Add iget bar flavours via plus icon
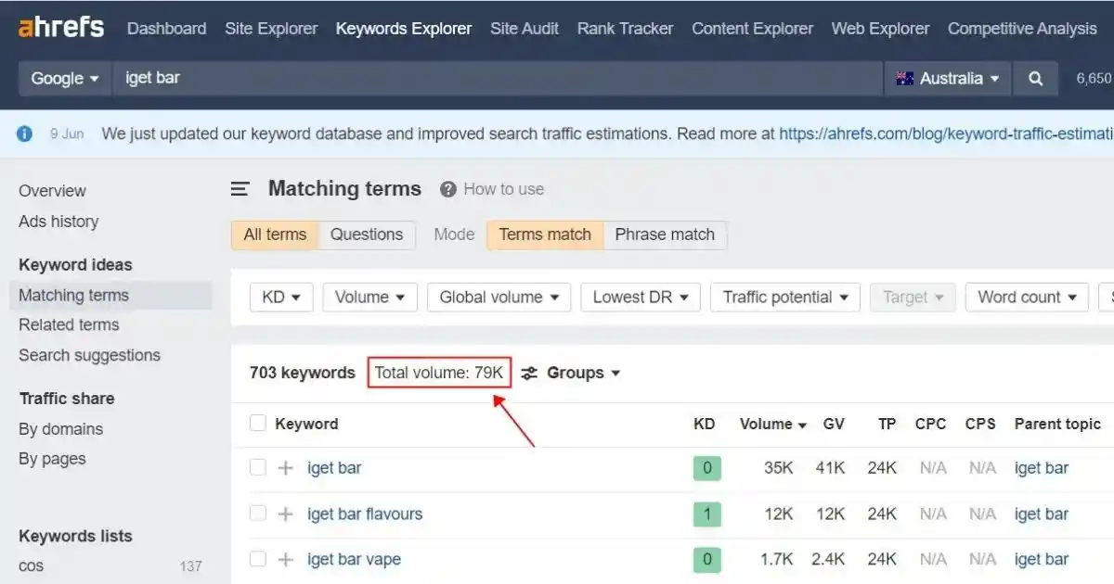Image resolution: width=1114 pixels, height=584 pixels. [286, 514]
